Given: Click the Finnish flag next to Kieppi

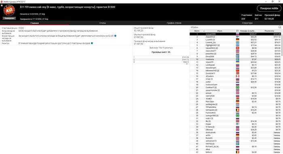Looking at the screenshot, I should [x=238, y=124].
